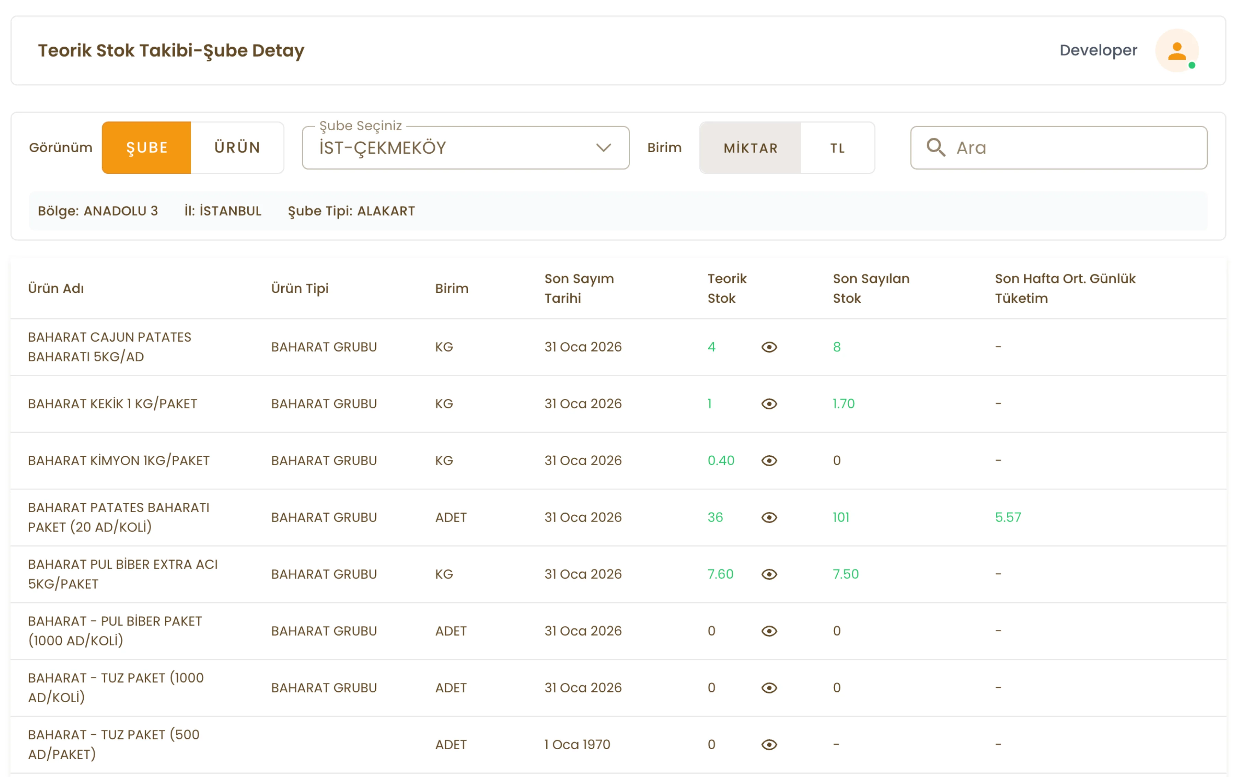
Task: Sort by Ürün Adı column header
Action: pyautogui.click(x=56, y=288)
